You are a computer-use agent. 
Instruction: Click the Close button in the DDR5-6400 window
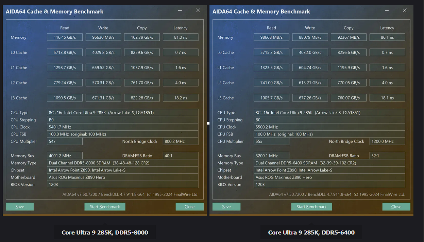click(x=396, y=207)
